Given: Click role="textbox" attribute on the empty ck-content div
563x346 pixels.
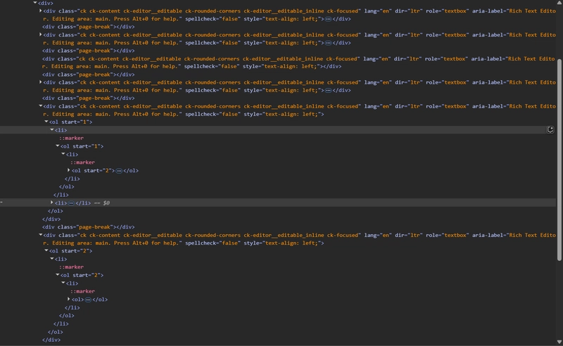Looking at the screenshot, I should point(446,58).
